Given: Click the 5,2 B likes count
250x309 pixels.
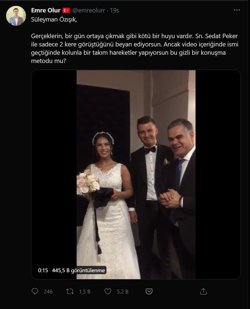Looking at the screenshot, I should tap(123, 292).
